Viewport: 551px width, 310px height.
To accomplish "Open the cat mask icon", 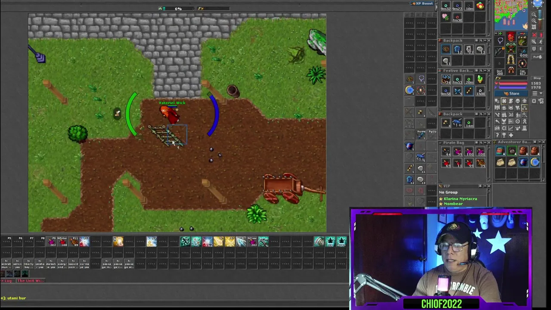I will coord(504,121).
